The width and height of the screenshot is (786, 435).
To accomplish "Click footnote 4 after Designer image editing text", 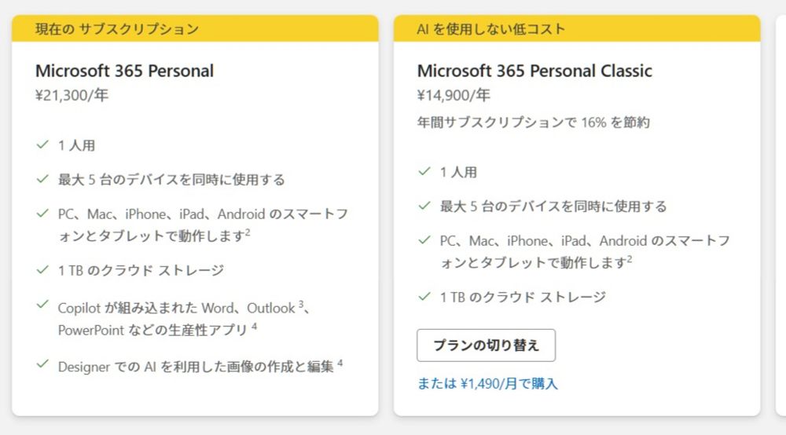I will point(340,362).
